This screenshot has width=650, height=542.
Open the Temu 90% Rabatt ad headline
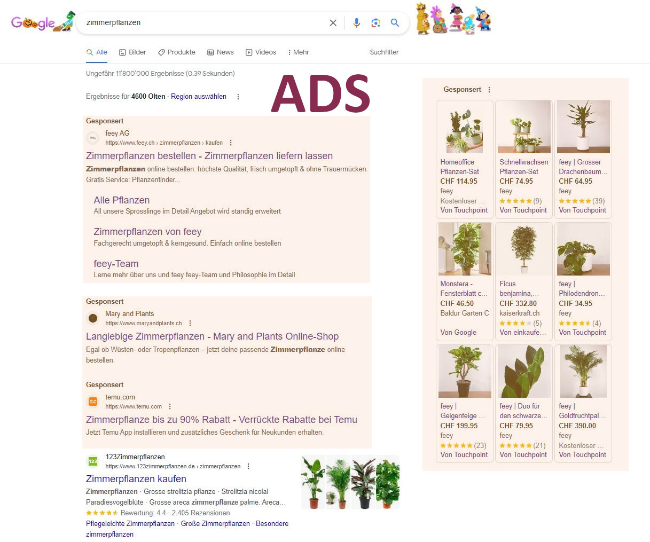(222, 420)
